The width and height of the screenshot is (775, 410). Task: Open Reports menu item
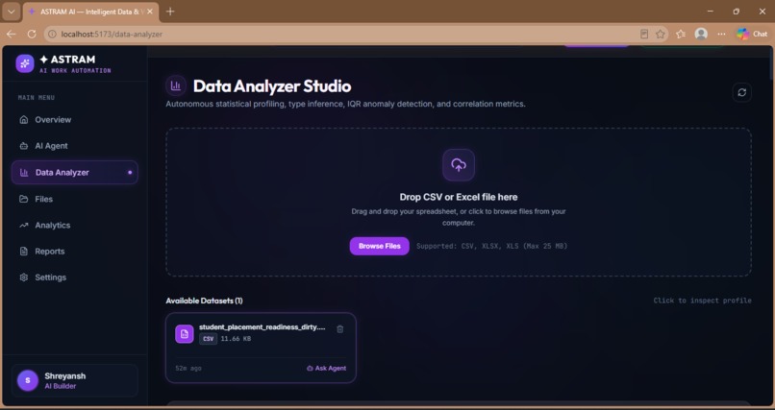75,252
